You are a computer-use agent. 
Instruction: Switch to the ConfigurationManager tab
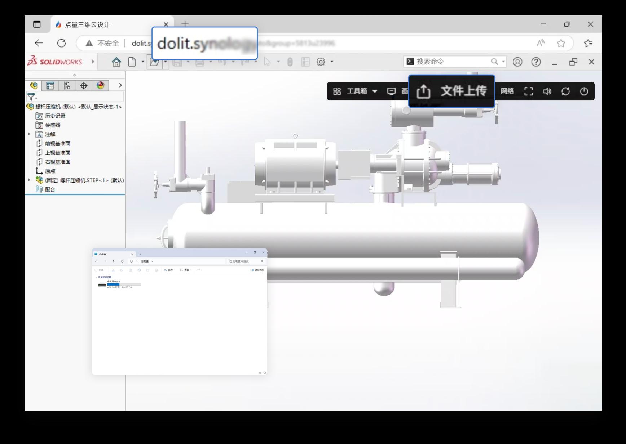(67, 85)
